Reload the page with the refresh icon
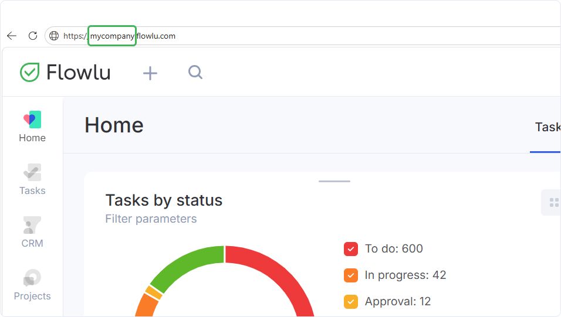The image size is (561, 317). [33, 36]
